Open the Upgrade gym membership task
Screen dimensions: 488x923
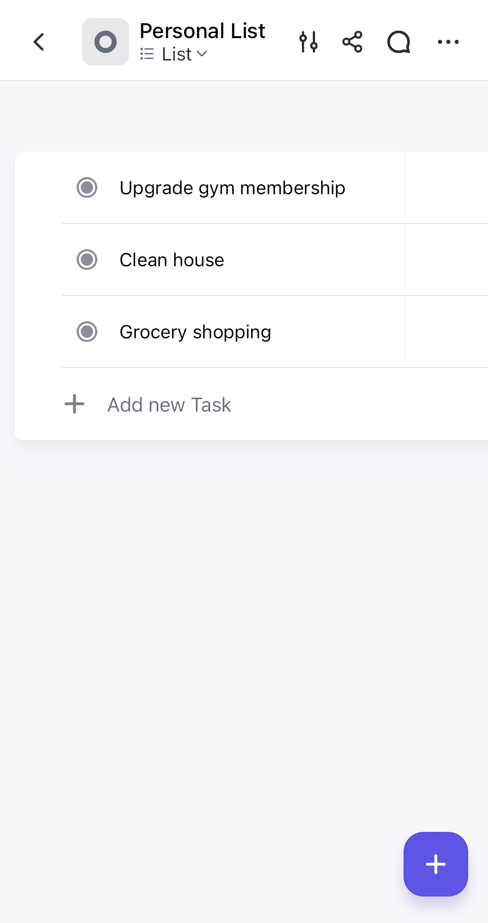tap(232, 188)
